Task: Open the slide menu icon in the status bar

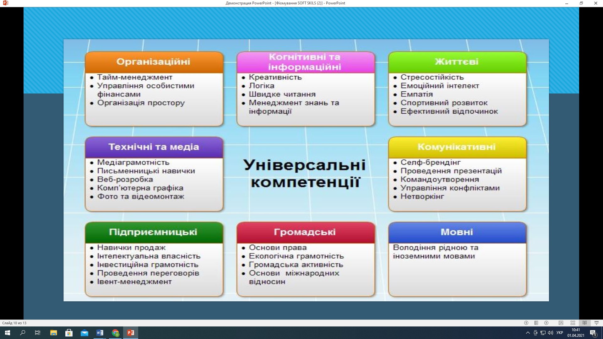Action: coord(536,323)
